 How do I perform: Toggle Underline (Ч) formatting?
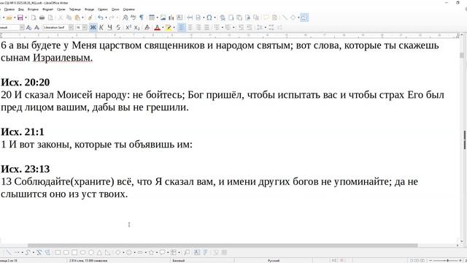point(109,28)
